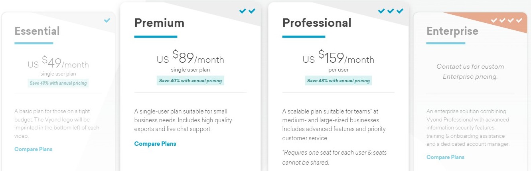Click the Essential plan heading
The width and height of the screenshot is (531, 171).
tap(37, 31)
